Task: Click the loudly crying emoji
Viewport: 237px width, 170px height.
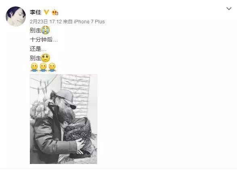Action: (46, 30)
